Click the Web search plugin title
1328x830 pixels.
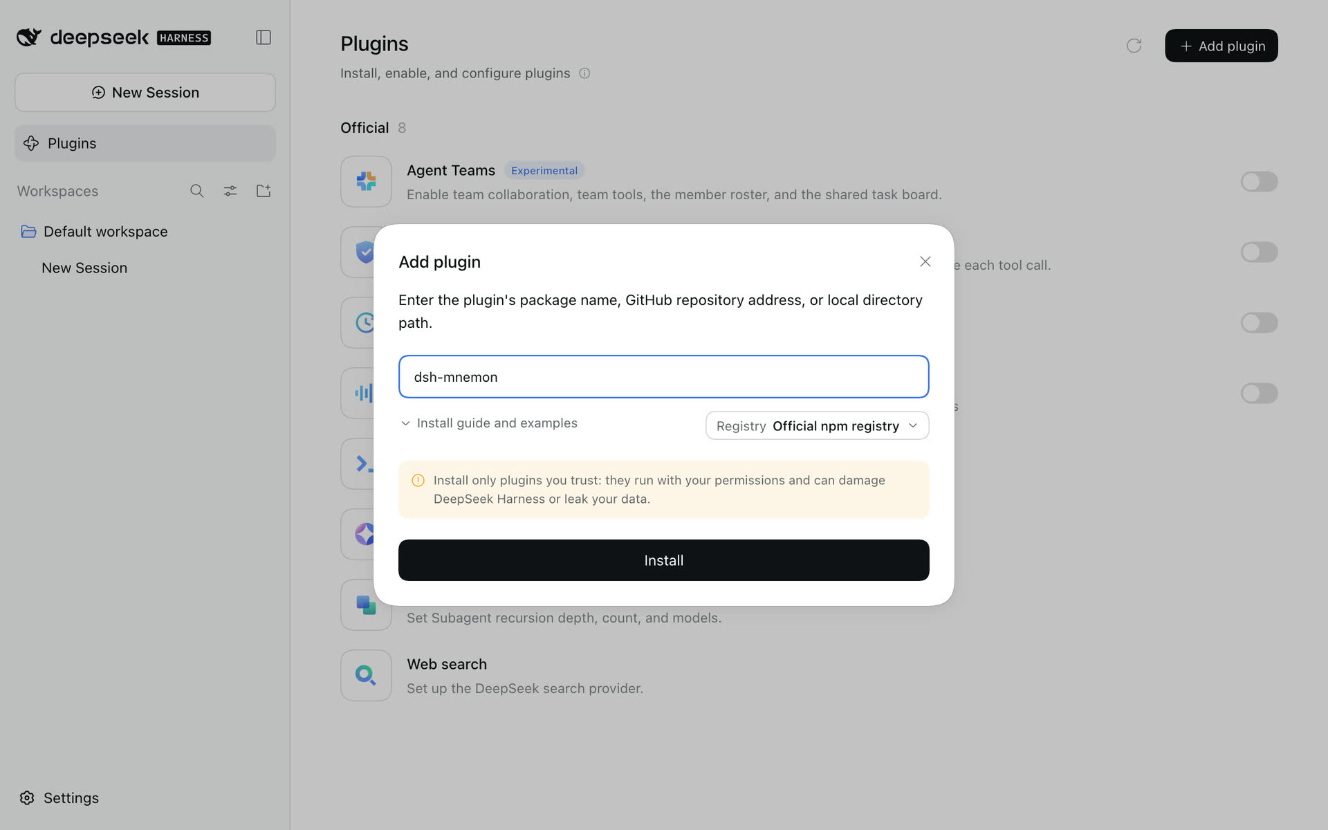pyautogui.click(x=447, y=664)
